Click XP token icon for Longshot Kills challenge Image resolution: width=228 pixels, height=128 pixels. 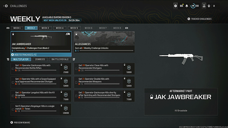click(66, 95)
